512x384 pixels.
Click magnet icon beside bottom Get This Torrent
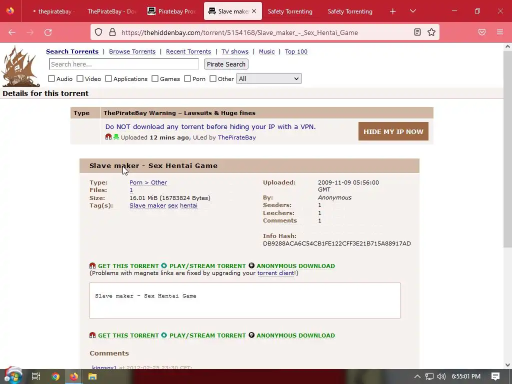92,335
